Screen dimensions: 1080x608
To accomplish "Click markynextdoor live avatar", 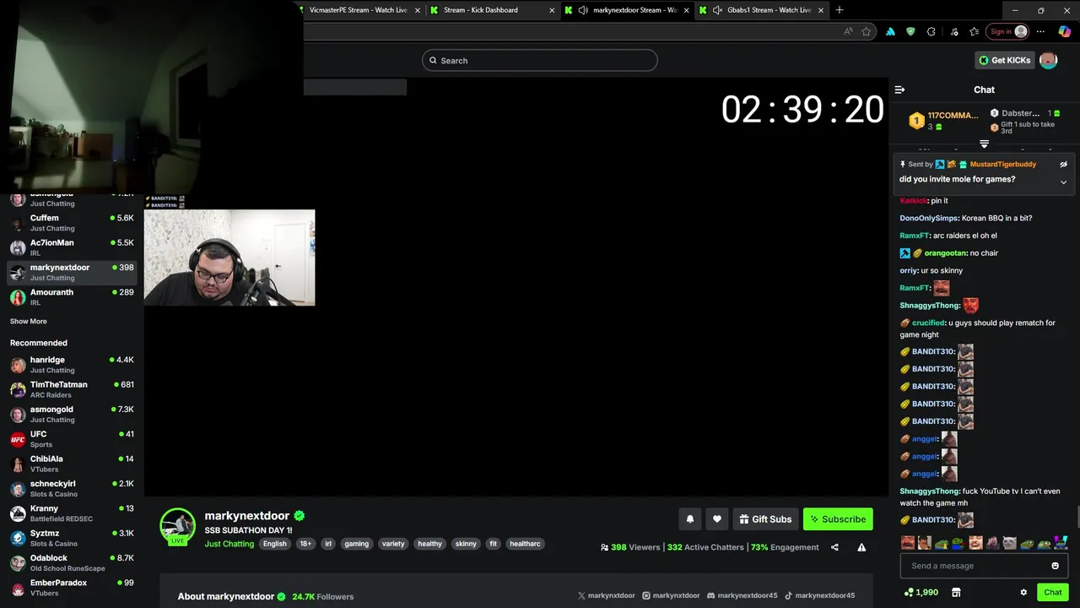I will (177, 525).
